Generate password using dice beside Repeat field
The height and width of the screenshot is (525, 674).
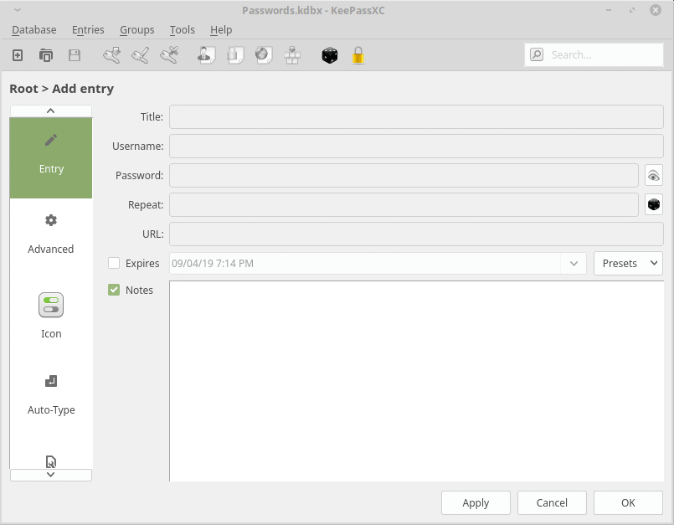click(653, 204)
